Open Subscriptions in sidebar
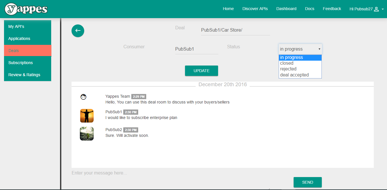The width and height of the screenshot is (387, 190). coord(28,63)
